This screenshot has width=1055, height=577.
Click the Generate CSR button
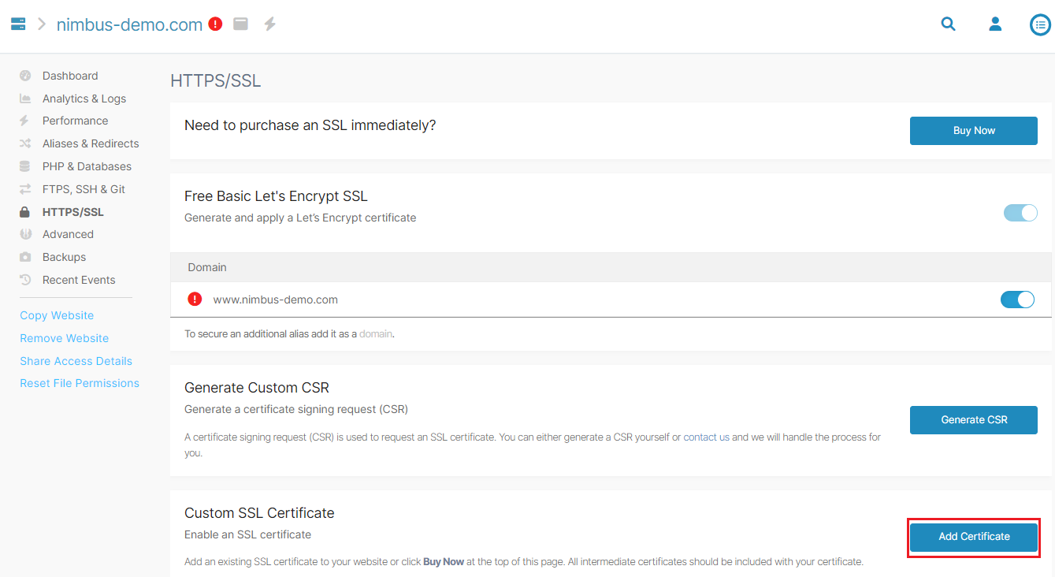[974, 420]
